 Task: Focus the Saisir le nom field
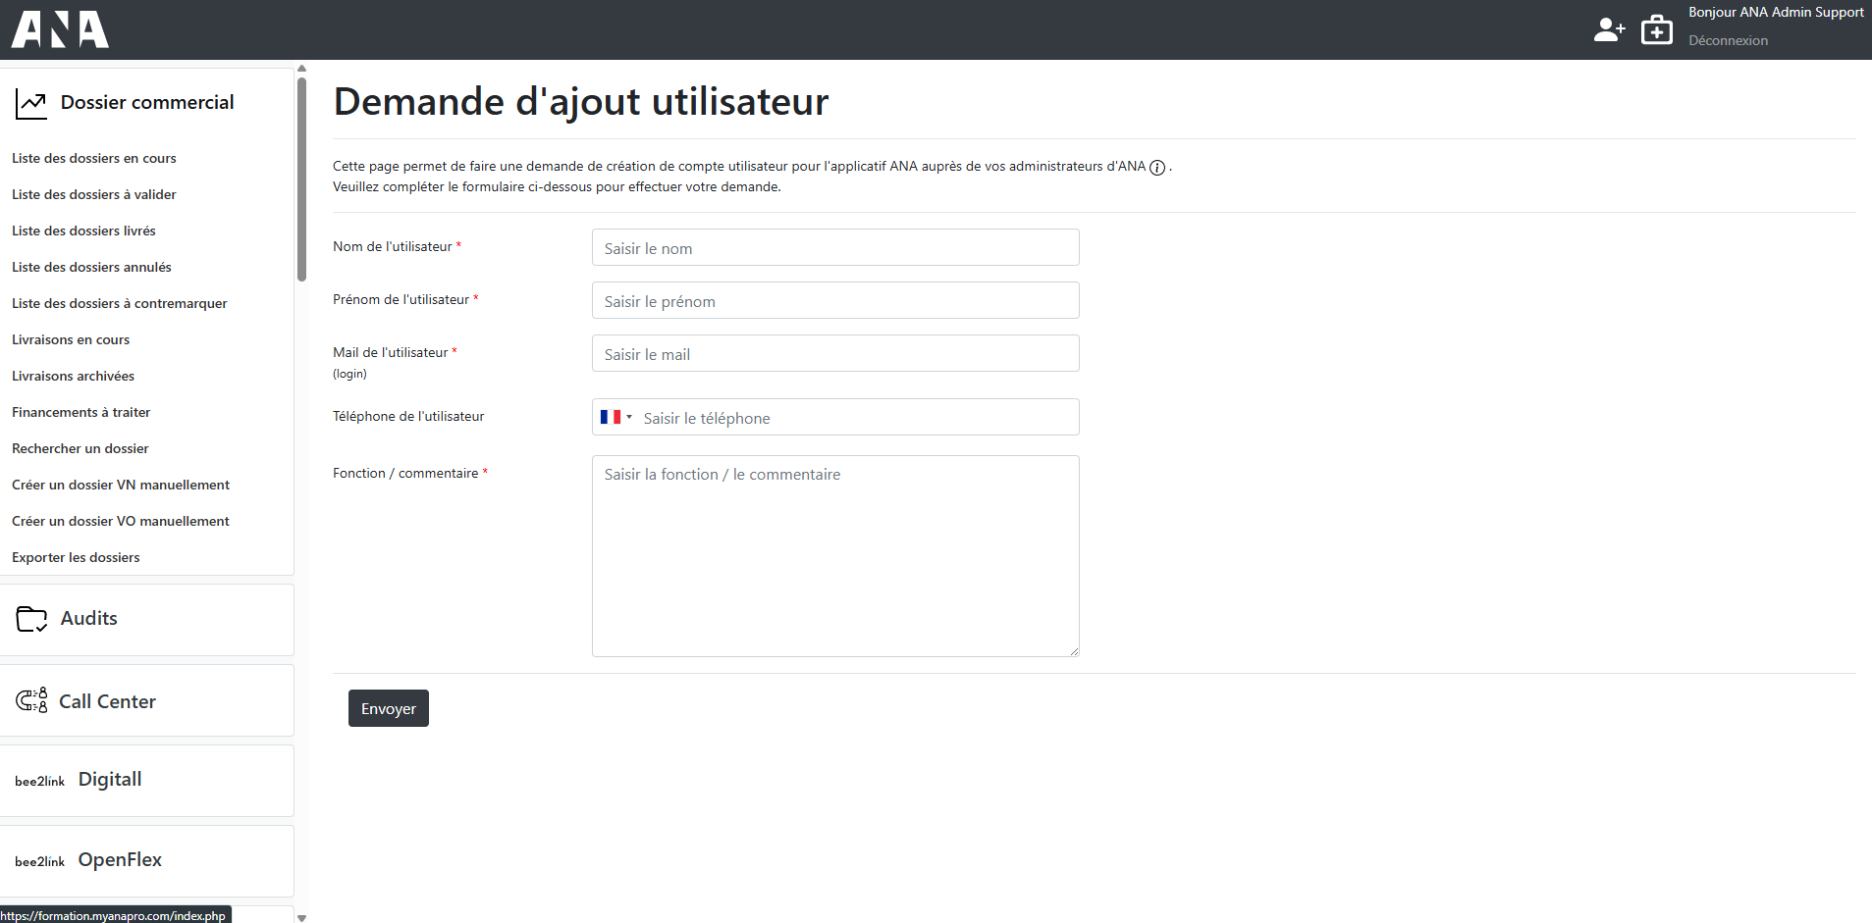click(835, 248)
